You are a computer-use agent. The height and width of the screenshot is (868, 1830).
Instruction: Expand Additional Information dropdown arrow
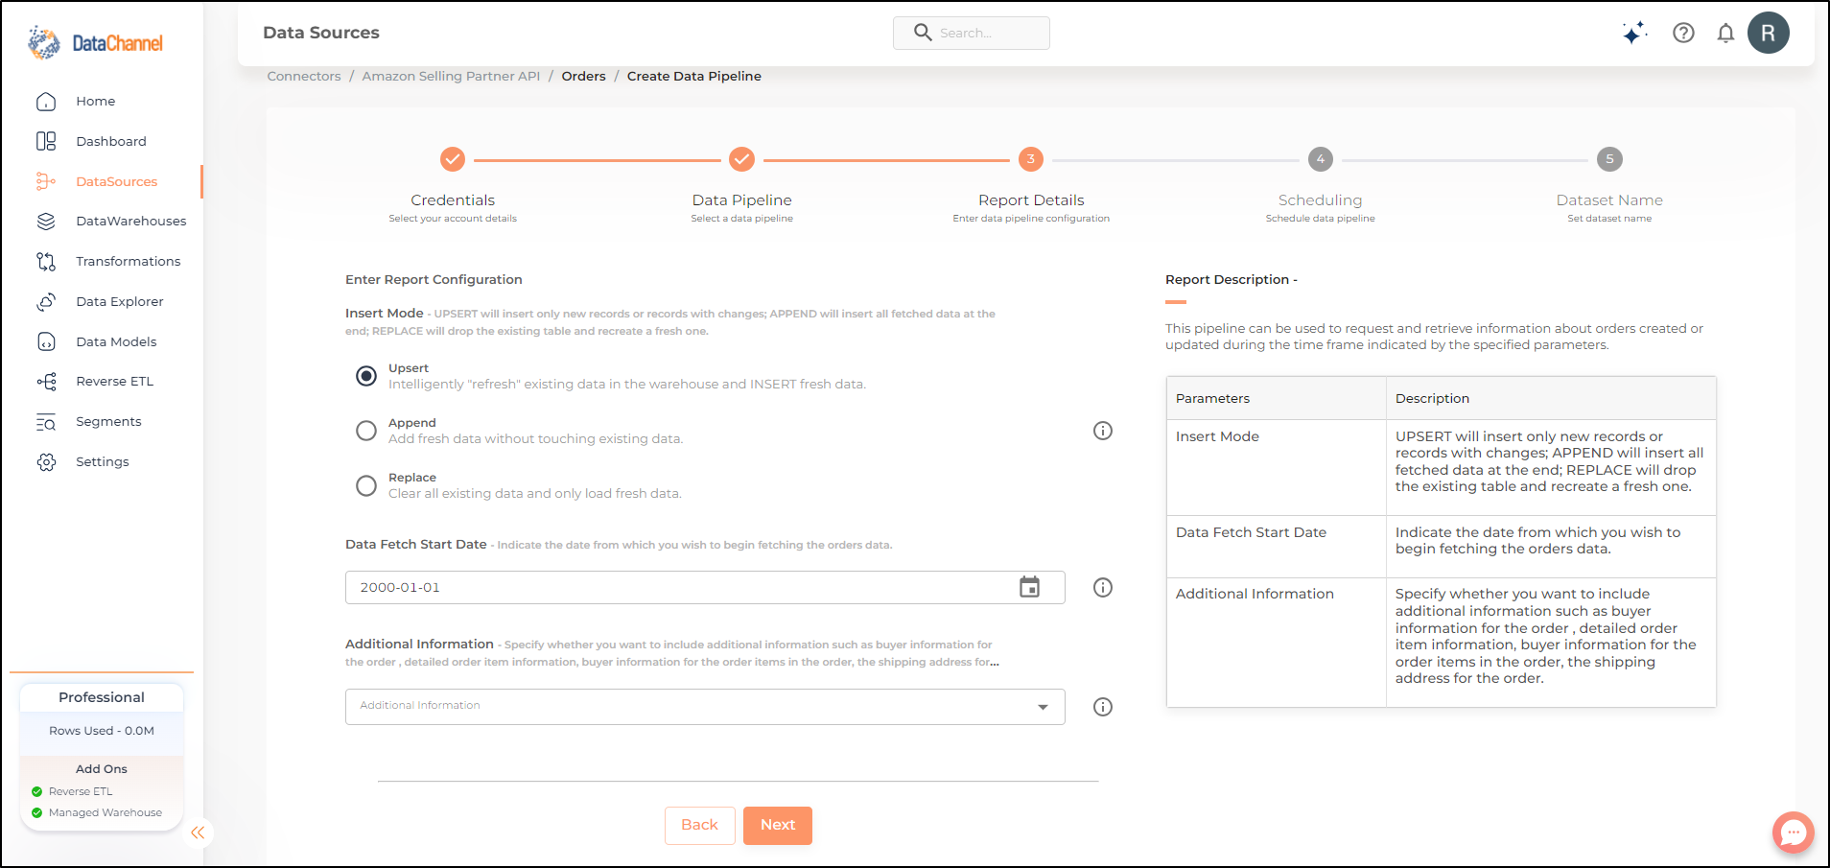[1043, 707]
